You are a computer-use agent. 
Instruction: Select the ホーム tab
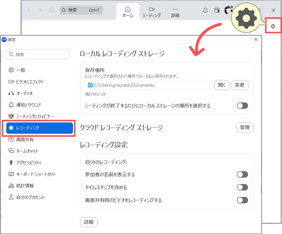click(128, 12)
